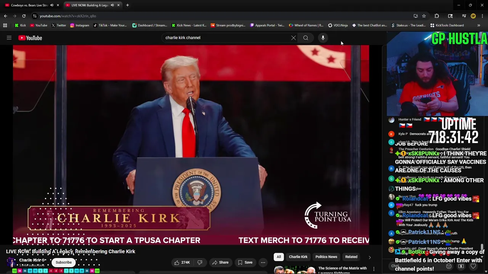Open the VDO.Ninja bookmark
This screenshot has height=274, width=488.
click(338, 25)
